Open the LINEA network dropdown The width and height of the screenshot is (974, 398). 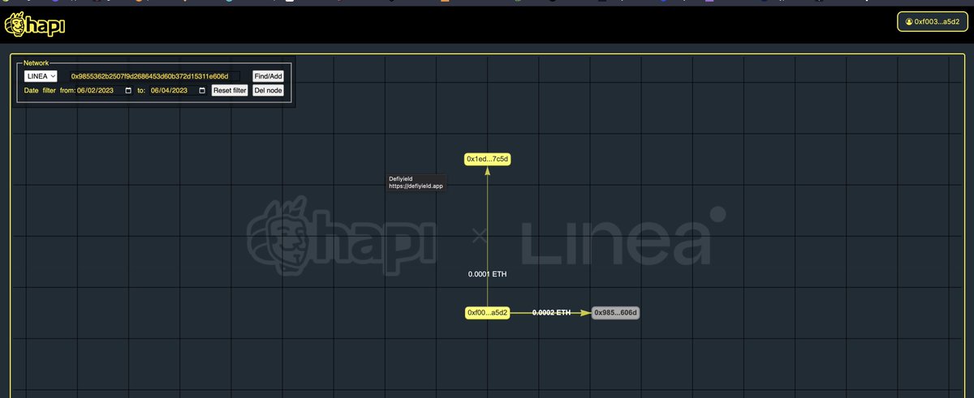pos(41,76)
